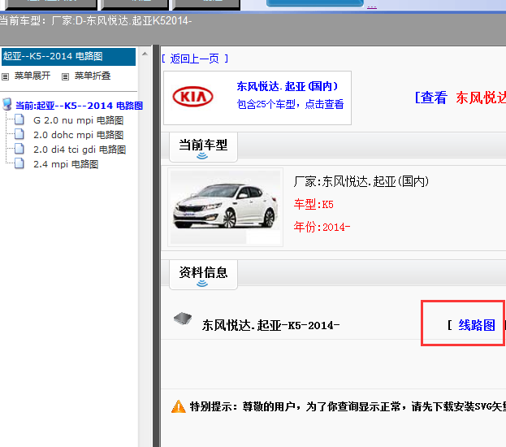Viewport: 506px width, 447px height.
Task: Click the 返回上一页 link
Action: 195,59
